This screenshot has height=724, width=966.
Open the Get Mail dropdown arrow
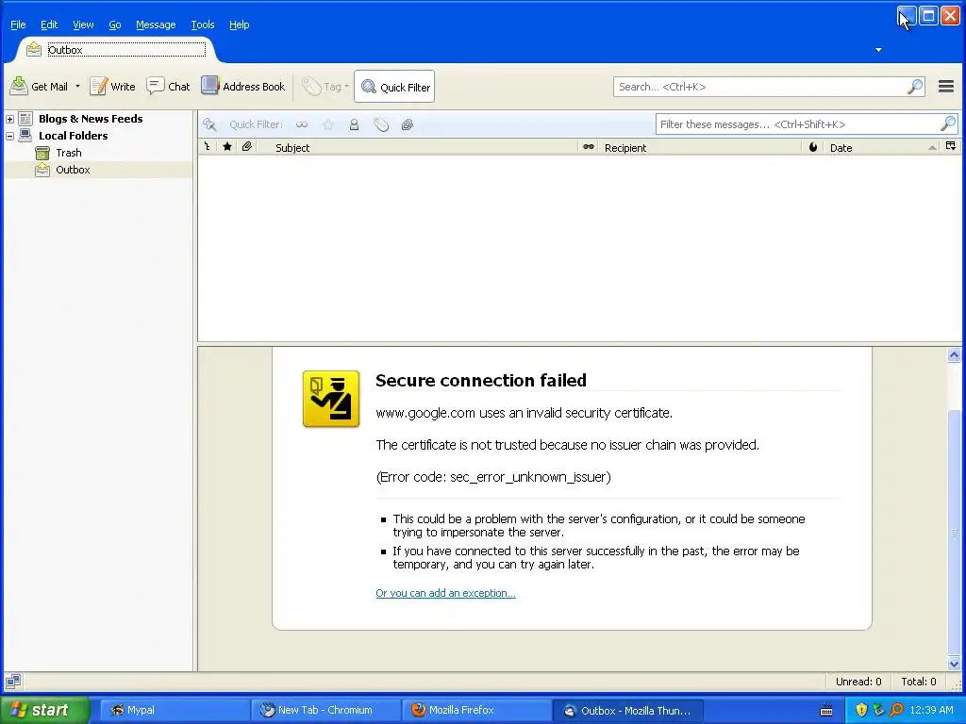[77, 87]
